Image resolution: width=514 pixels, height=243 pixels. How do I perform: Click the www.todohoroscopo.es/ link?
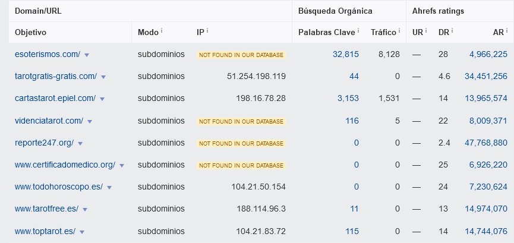58,187
